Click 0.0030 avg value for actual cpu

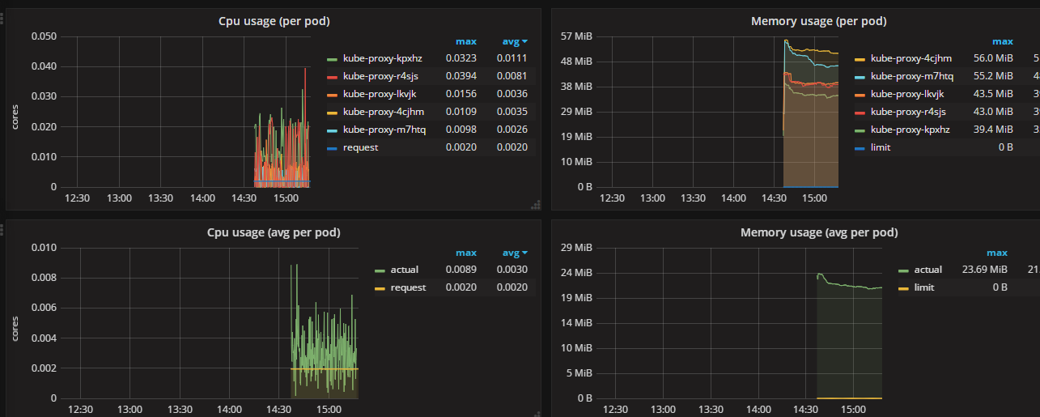[512, 270]
